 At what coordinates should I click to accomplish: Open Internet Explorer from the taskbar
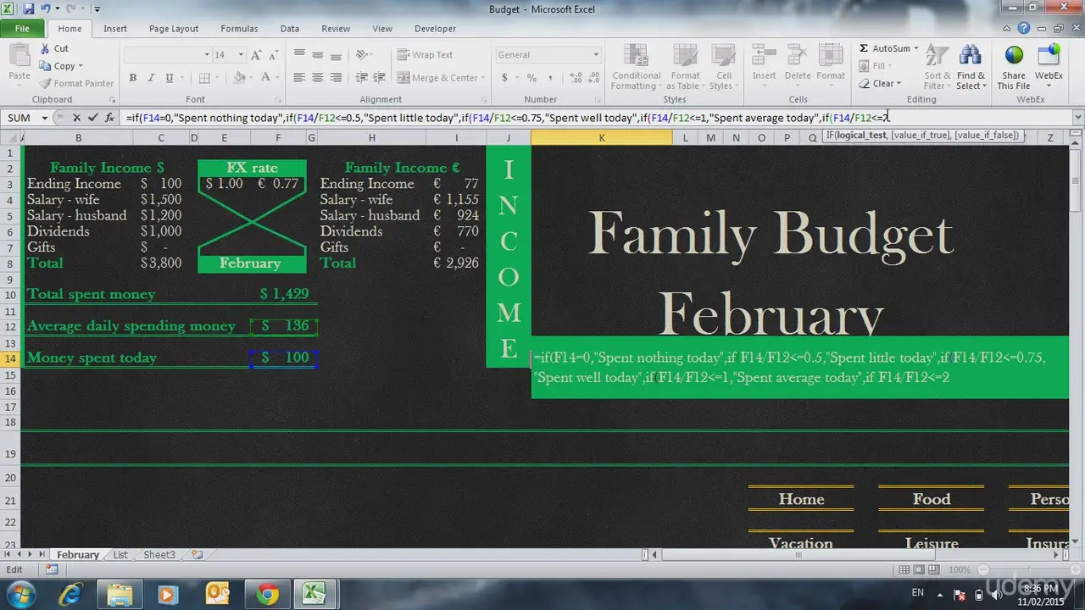tap(71, 594)
